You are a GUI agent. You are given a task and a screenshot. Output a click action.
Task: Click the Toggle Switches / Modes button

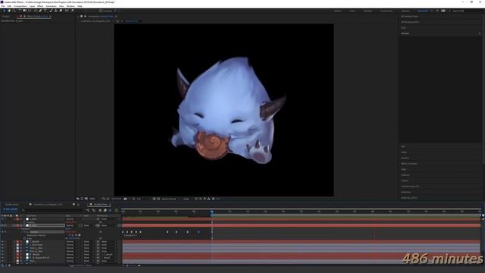coord(80,265)
